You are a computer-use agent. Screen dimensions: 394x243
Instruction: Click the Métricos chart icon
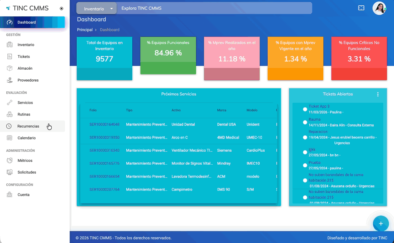[10, 161]
